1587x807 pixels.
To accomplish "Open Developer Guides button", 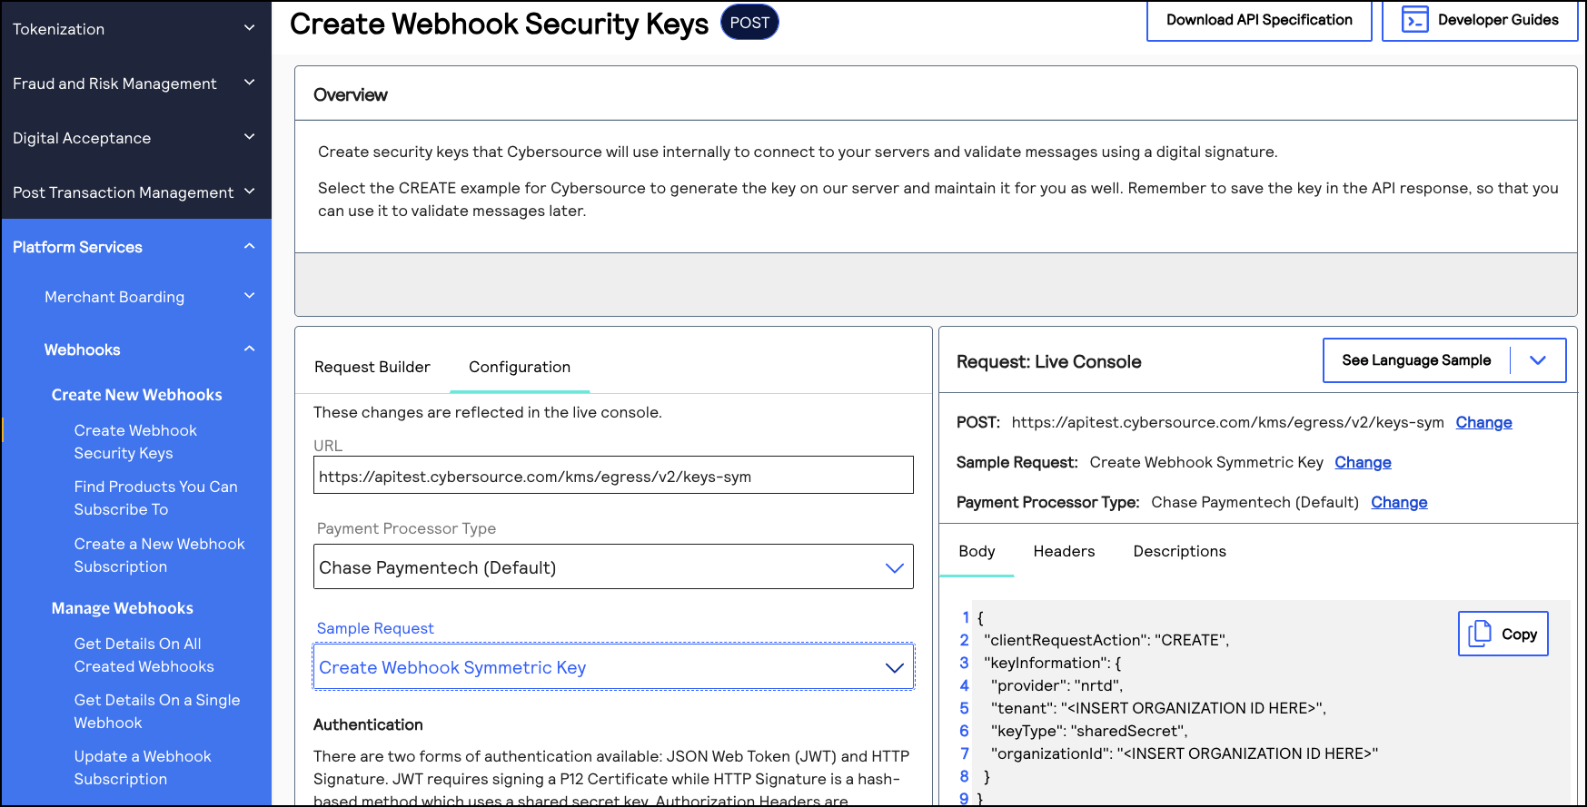I will click(1480, 20).
